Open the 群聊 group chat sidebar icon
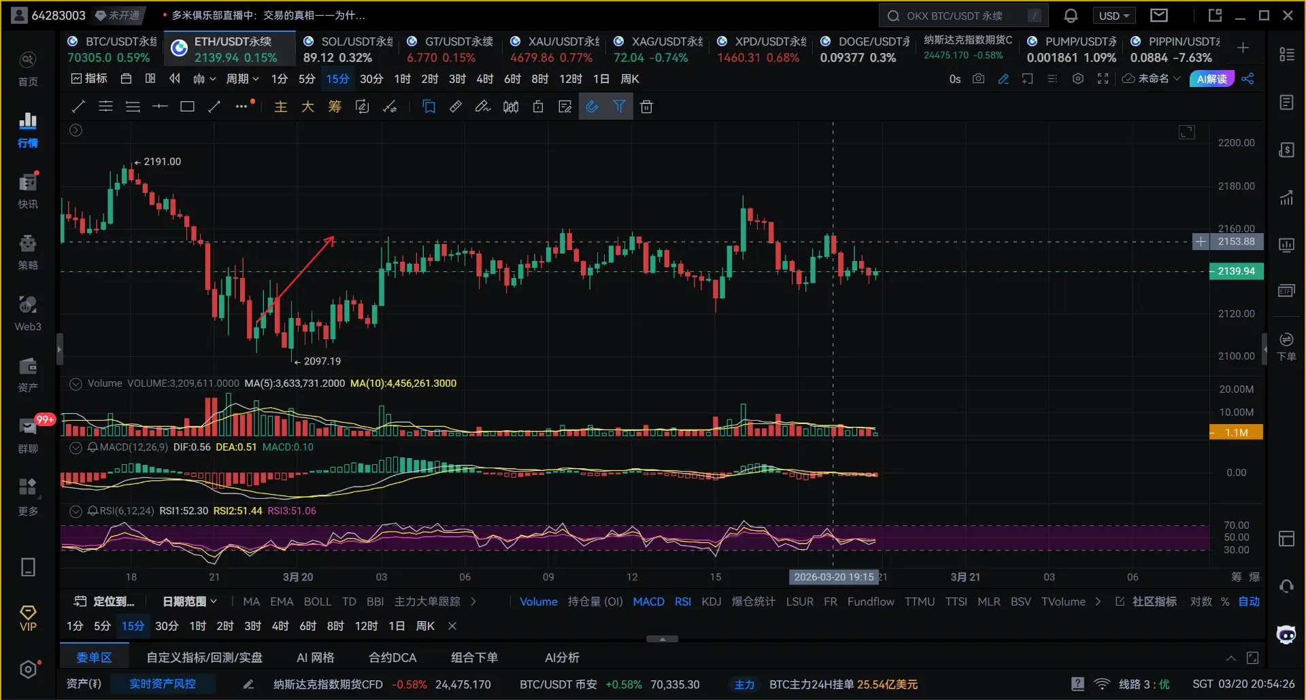 (28, 436)
